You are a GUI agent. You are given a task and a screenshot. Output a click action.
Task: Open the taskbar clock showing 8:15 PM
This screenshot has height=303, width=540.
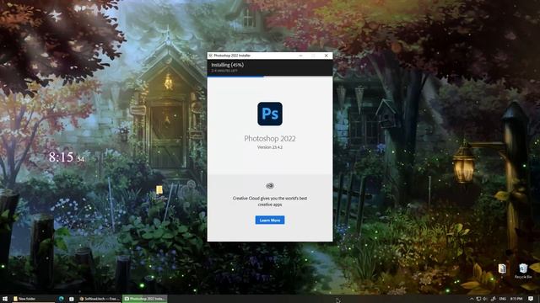pos(516,299)
